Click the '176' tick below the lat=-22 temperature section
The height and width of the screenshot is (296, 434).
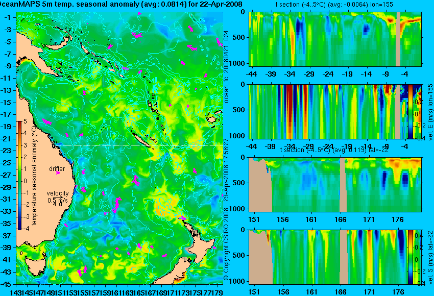click(x=398, y=219)
